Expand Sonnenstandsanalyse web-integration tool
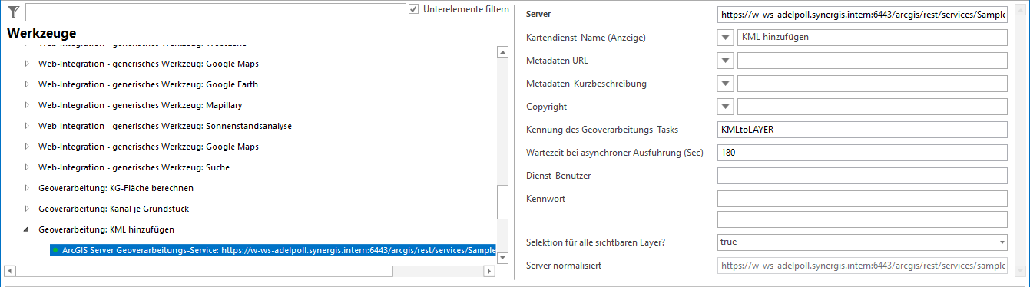Viewport: 1030px width, 287px height. tap(28, 126)
